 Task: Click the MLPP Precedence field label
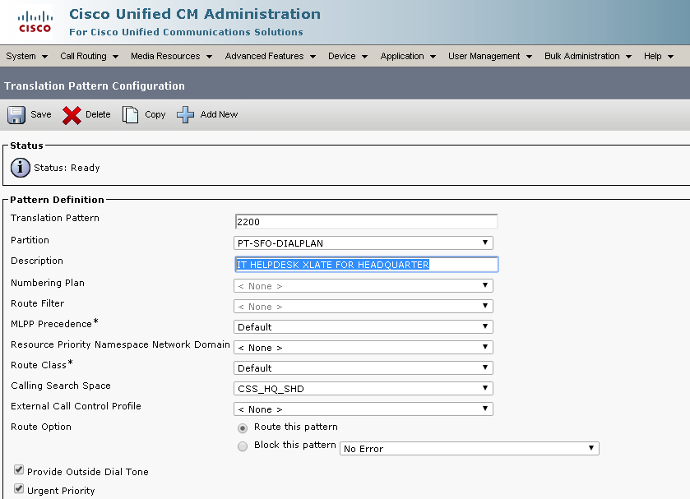pyautogui.click(x=54, y=323)
